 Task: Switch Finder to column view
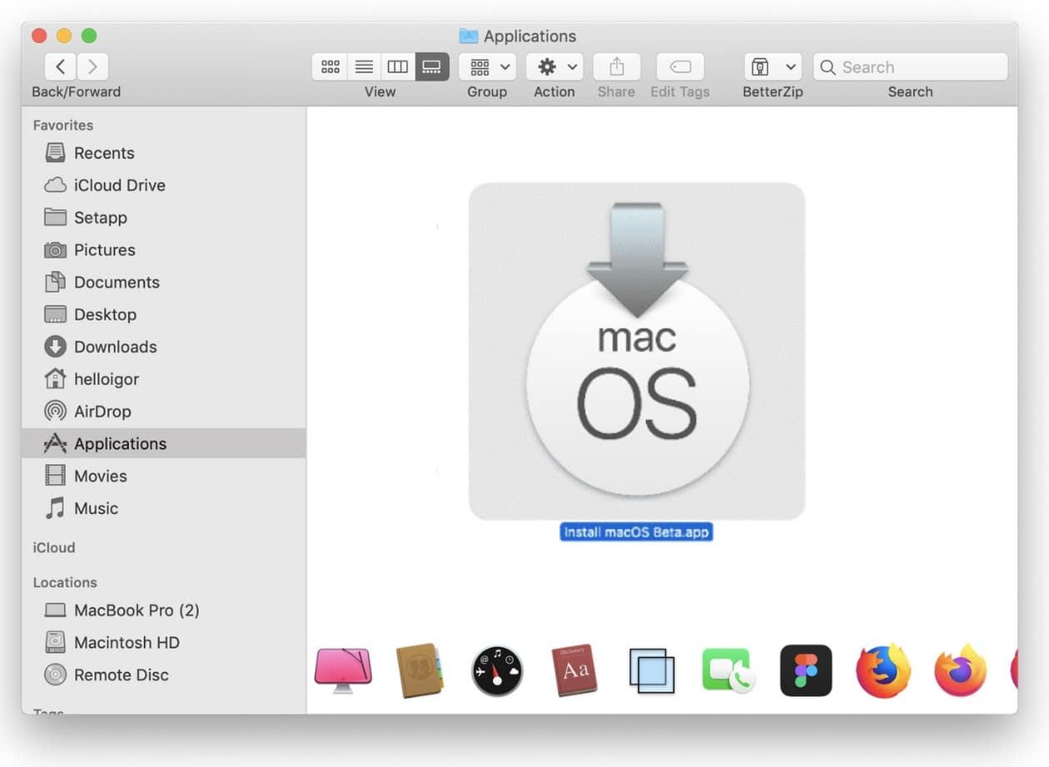pyautogui.click(x=397, y=67)
